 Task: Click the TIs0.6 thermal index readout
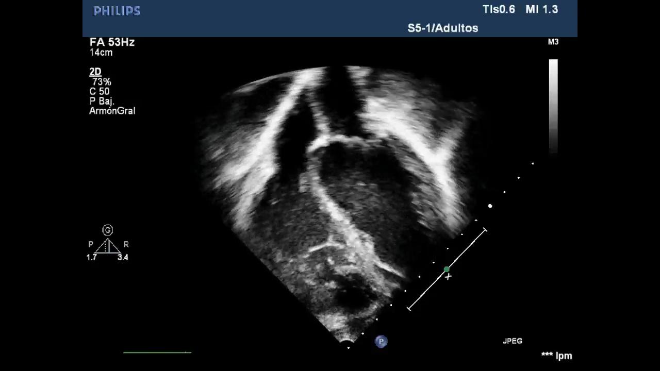499,9
